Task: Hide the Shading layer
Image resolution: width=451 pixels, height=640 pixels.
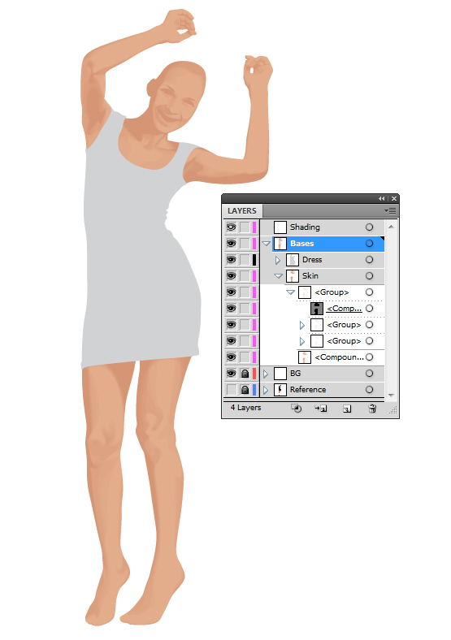Action: (232, 227)
